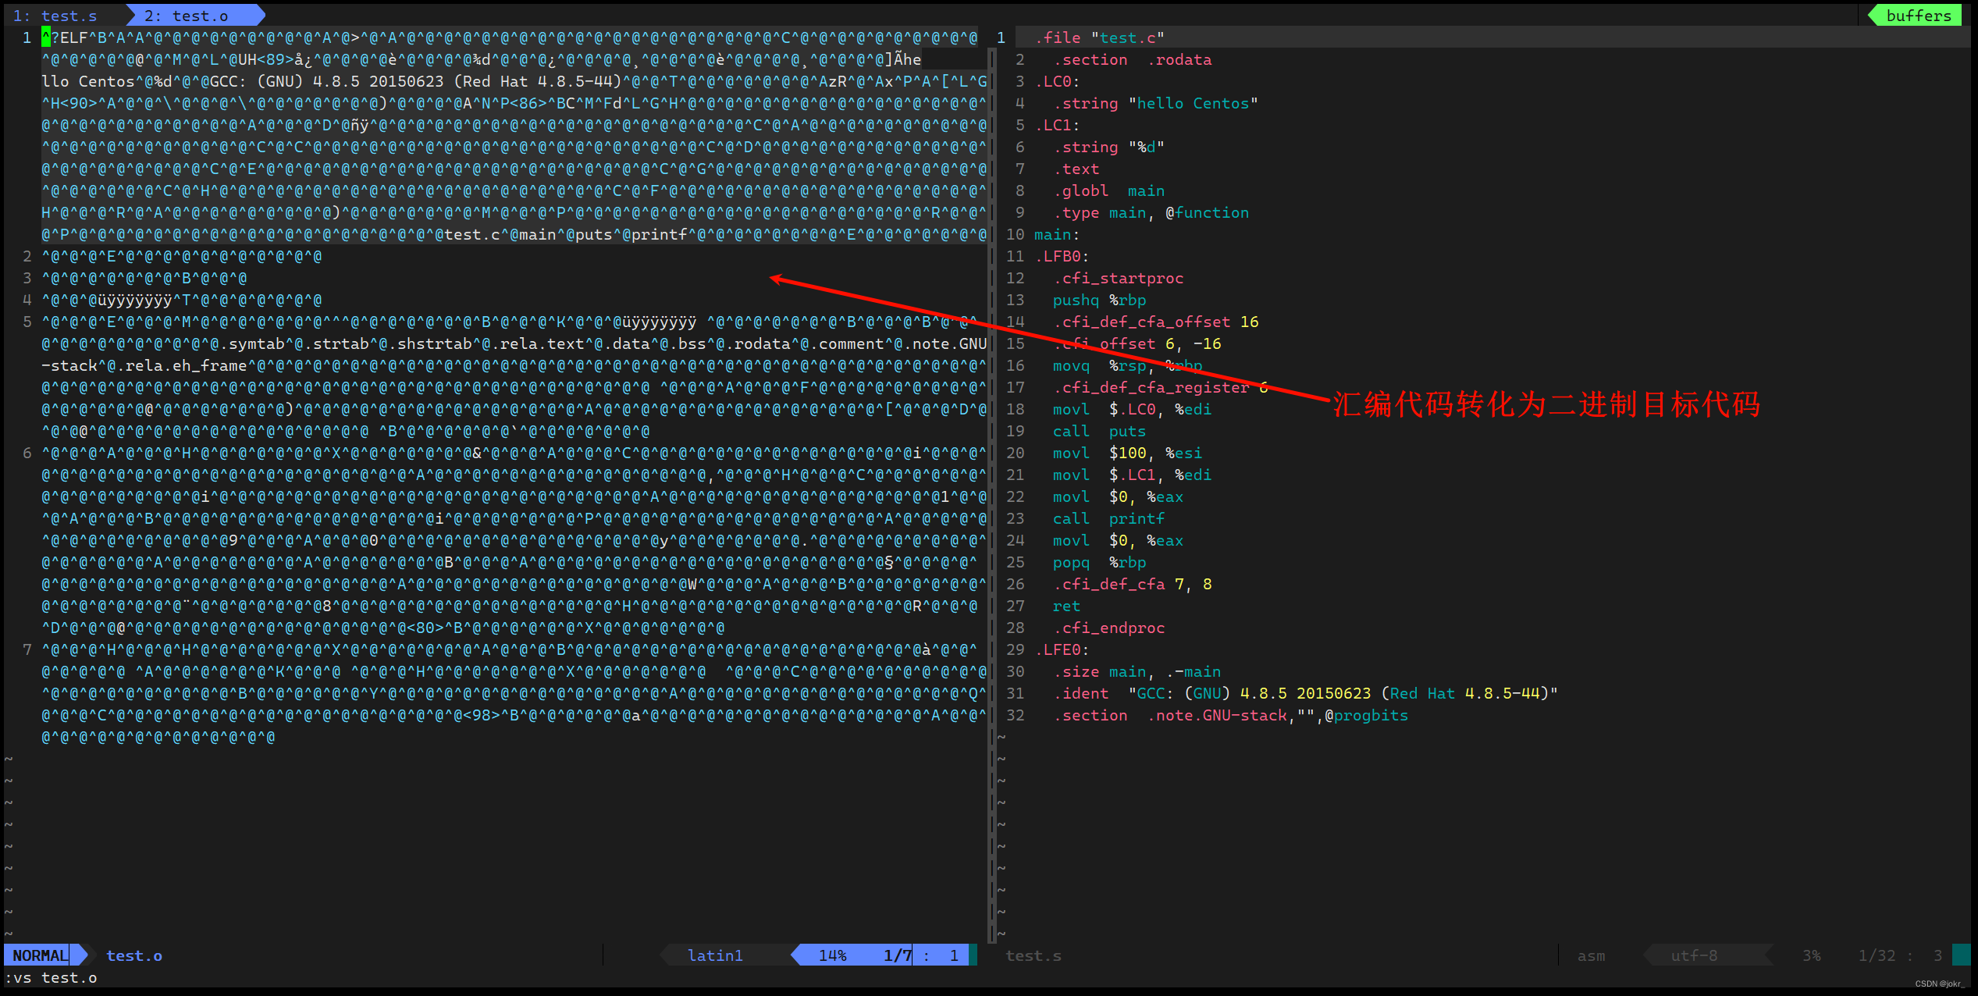Viewport: 1978px width, 996px height.
Task: Click line number 7 in left pane
Action: tap(27, 649)
